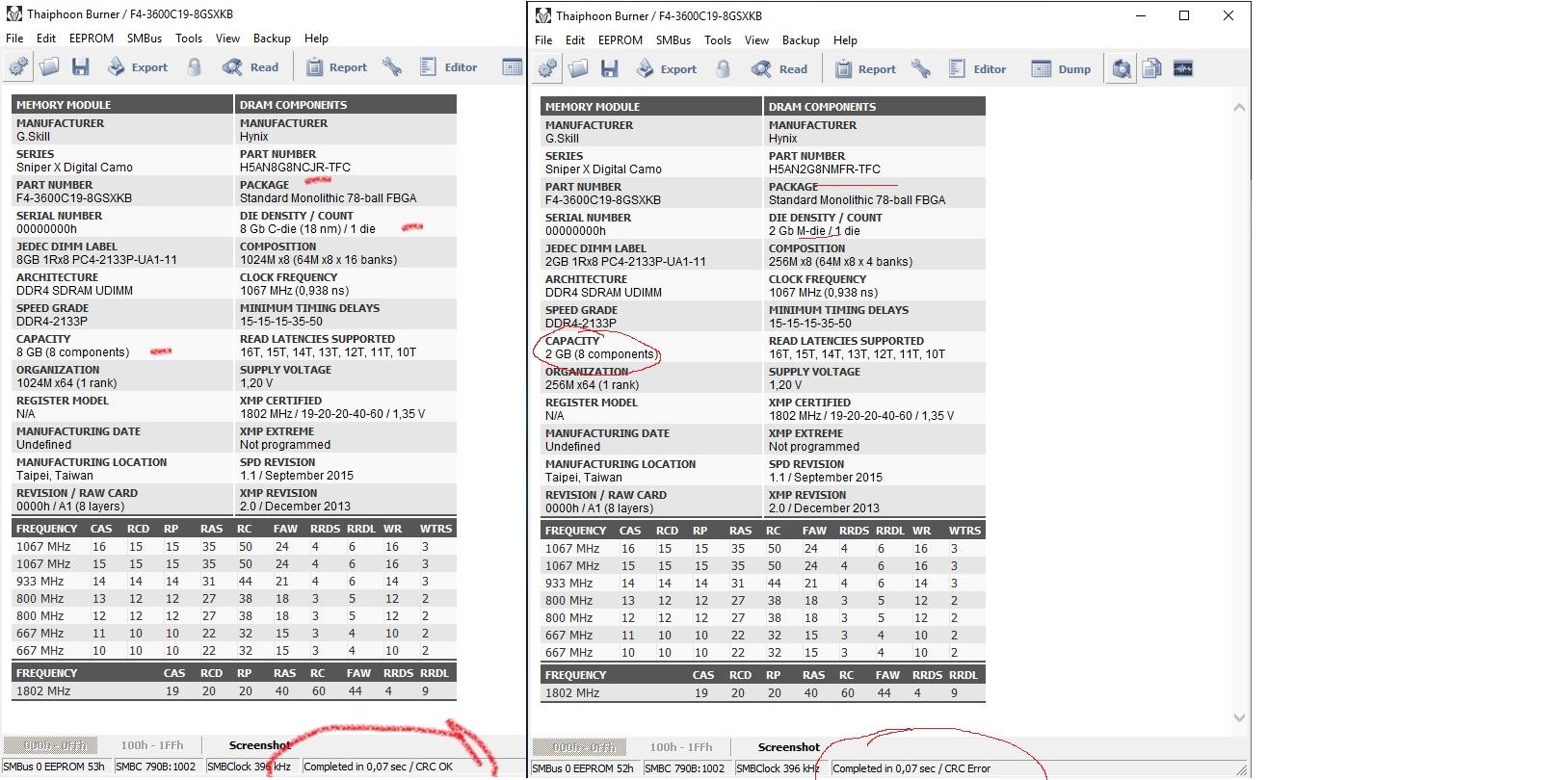This screenshot has height=780, width=1558.
Task: Click the wrench icon in the left window toolbar
Action: pos(391,66)
